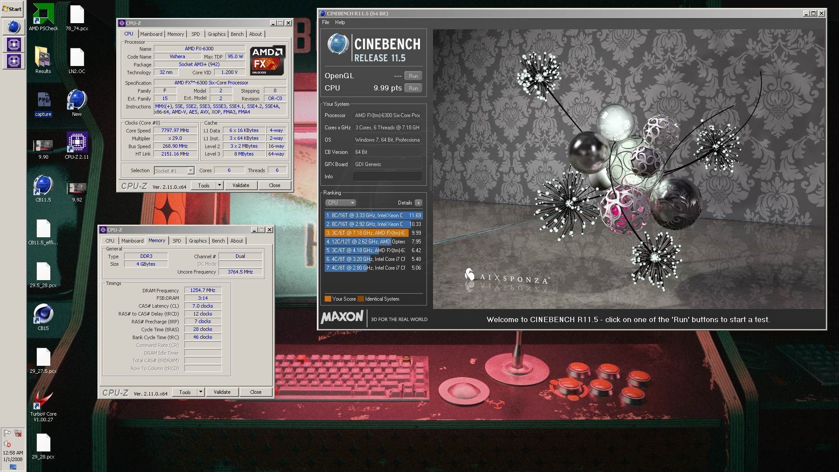This screenshot has height=472, width=839.
Task: Expand ranking Details arrow in Cinebench
Action: [x=419, y=203]
